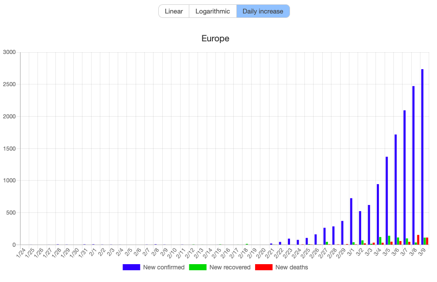Select the Logarithmic scale tab

(x=213, y=11)
